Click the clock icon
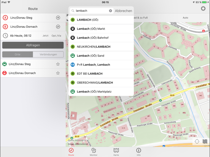210x157 pixels. click(5, 36)
